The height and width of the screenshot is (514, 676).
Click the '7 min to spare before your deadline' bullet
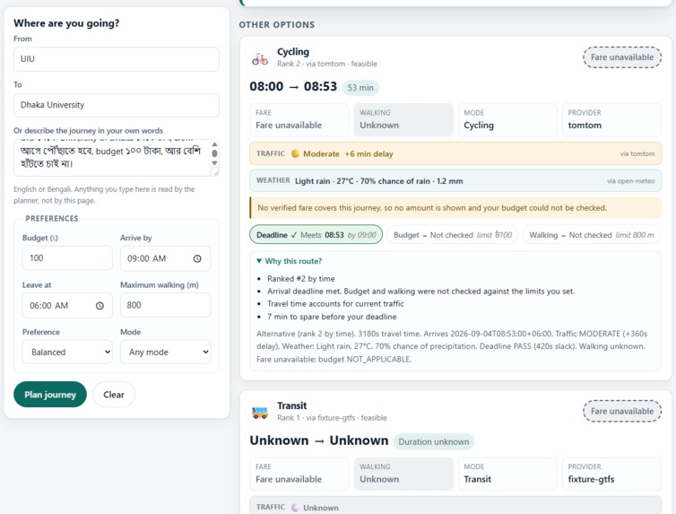coord(332,317)
